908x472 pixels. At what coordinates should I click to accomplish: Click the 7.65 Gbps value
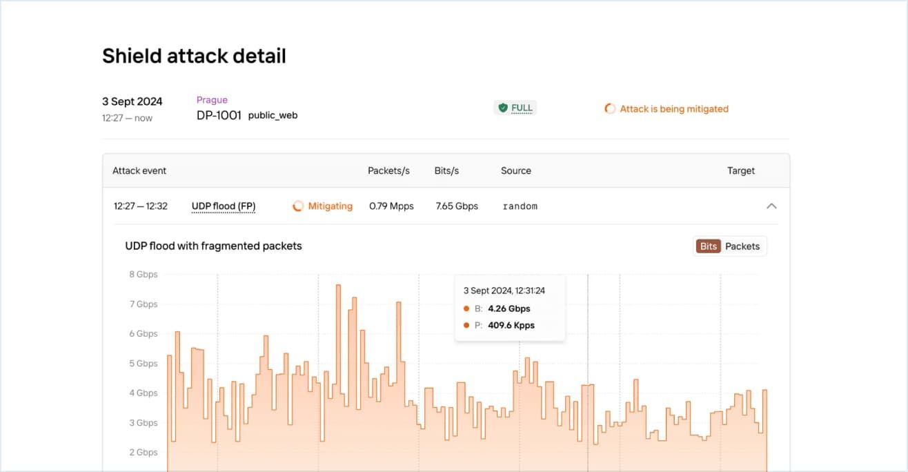(457, 206)
